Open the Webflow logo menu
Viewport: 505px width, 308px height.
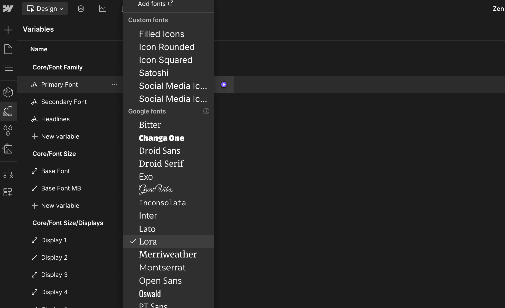(x=8, y=9)
